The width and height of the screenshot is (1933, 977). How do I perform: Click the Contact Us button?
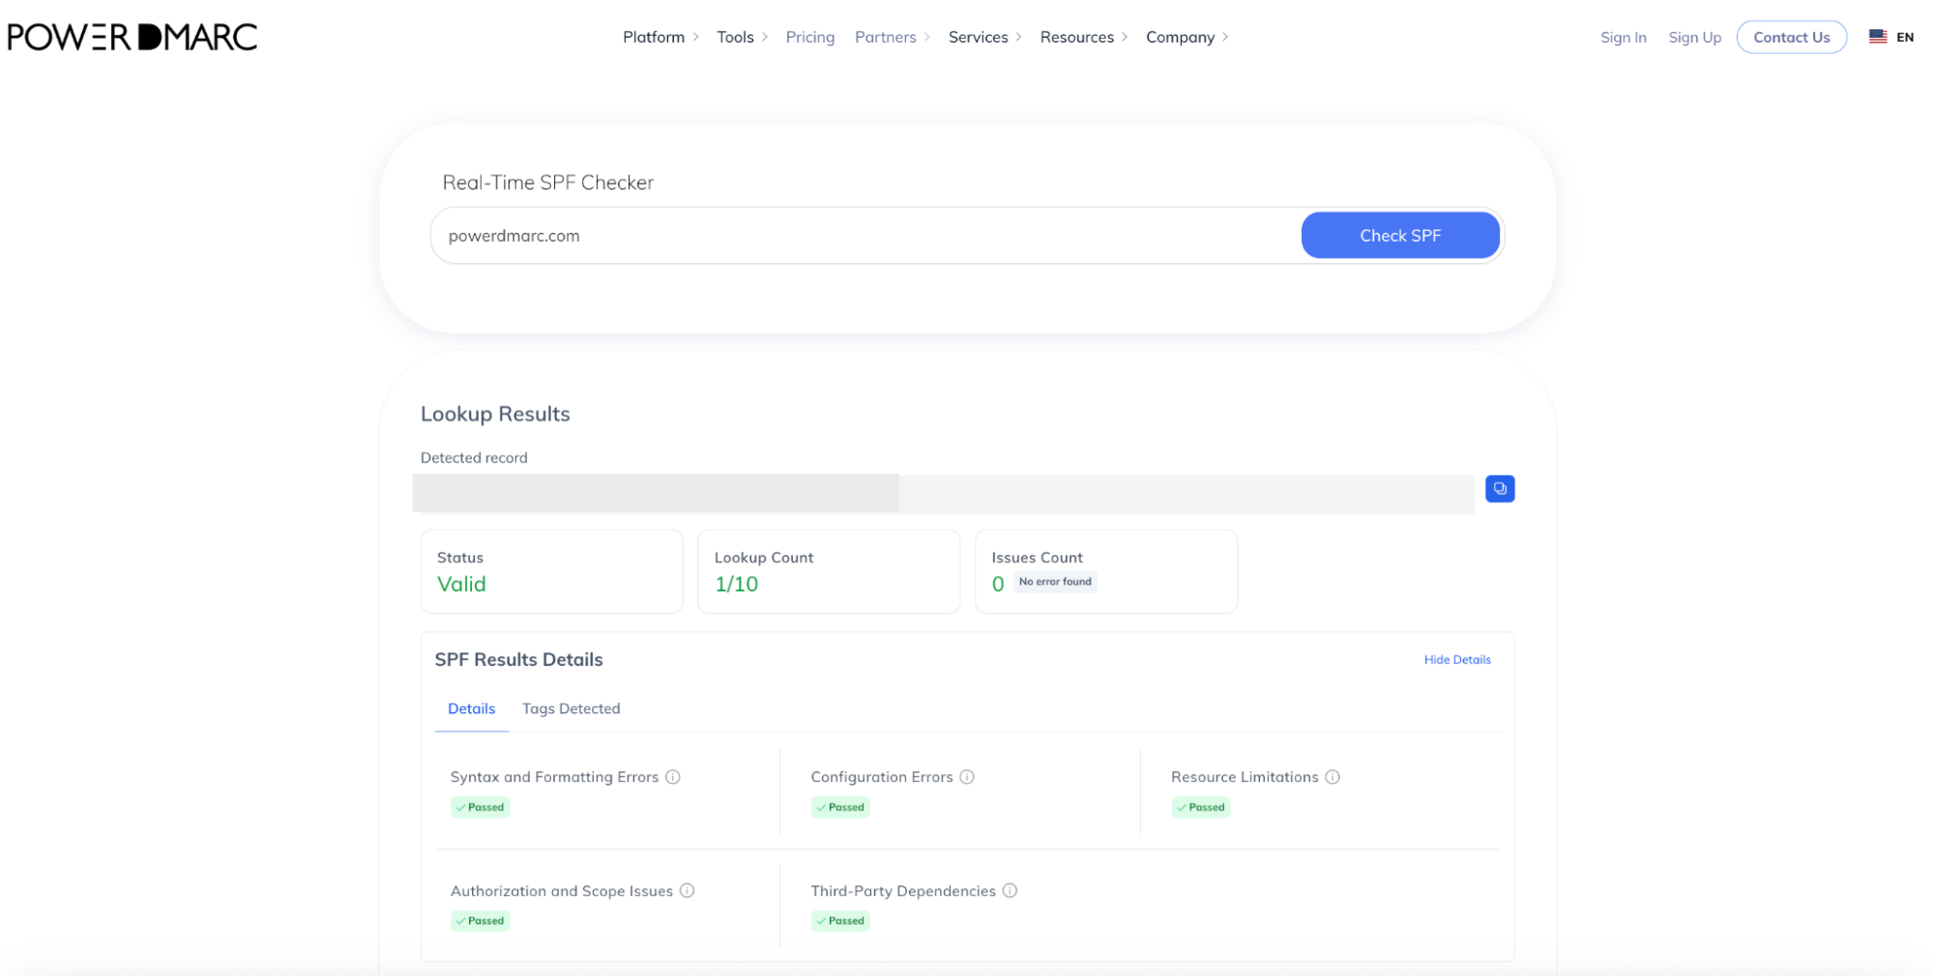[1791, 37]
